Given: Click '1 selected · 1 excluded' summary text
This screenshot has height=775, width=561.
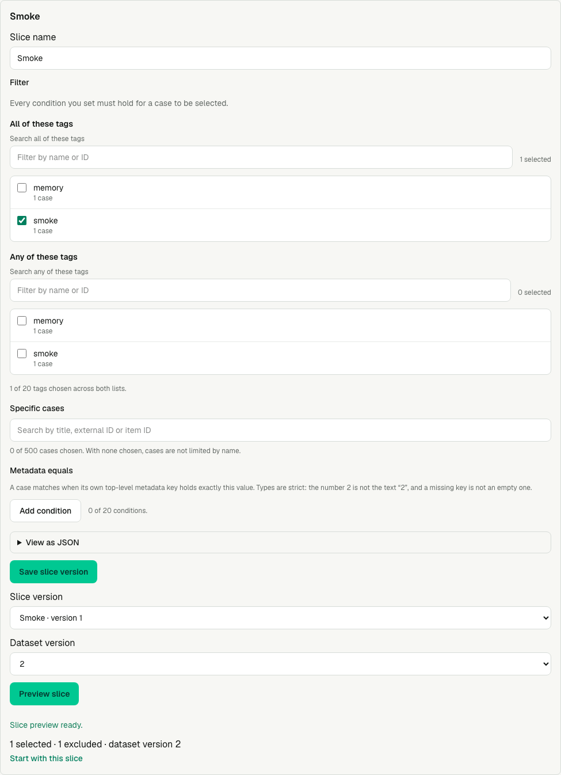Looking at the screenshot, I should 56,744.
